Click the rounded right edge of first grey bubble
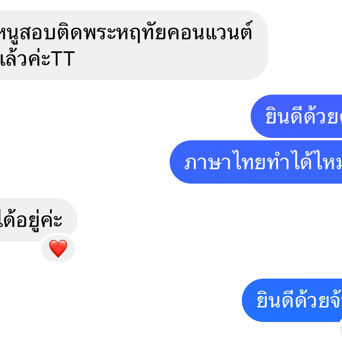This screenshot has height=342, width=342. coord(263,45)
